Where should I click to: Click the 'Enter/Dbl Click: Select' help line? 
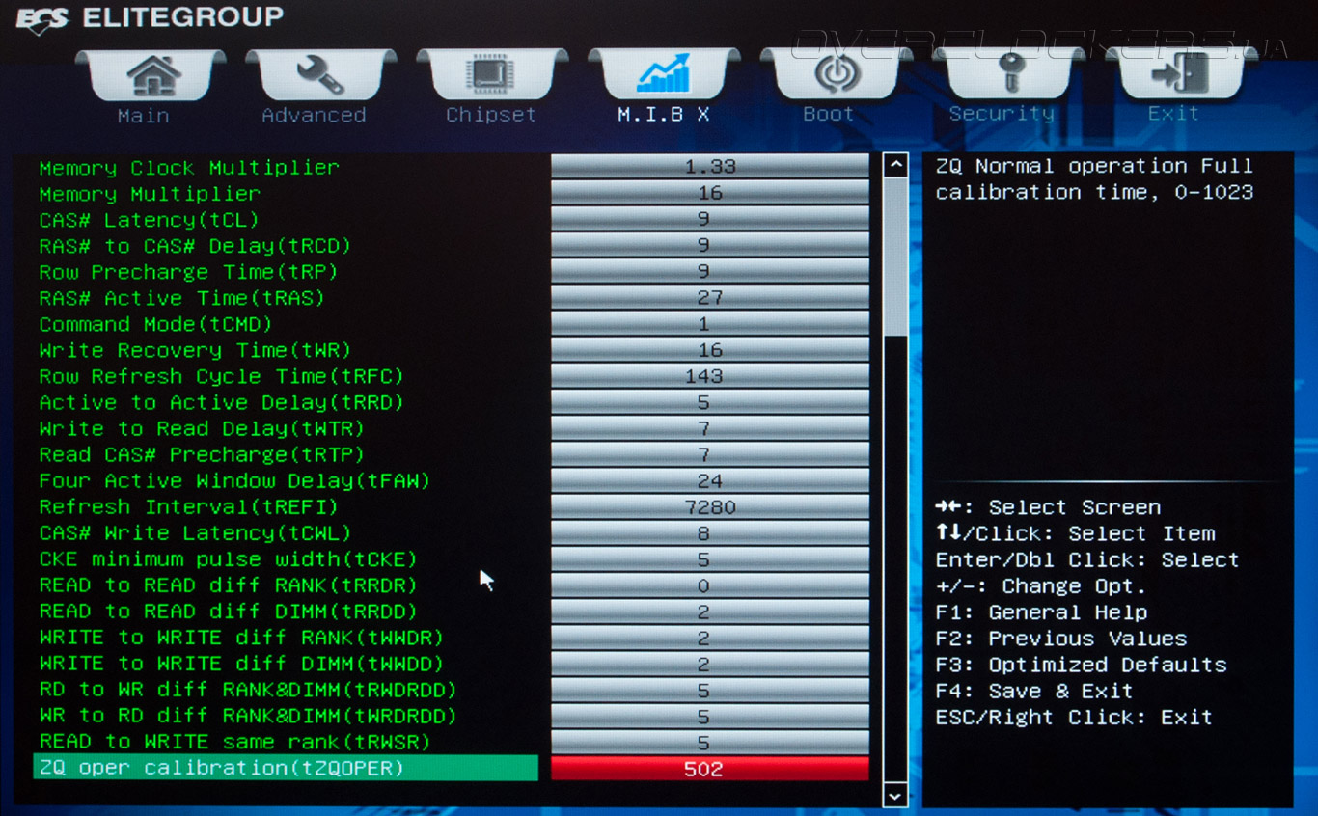(x=1087, y=559)
